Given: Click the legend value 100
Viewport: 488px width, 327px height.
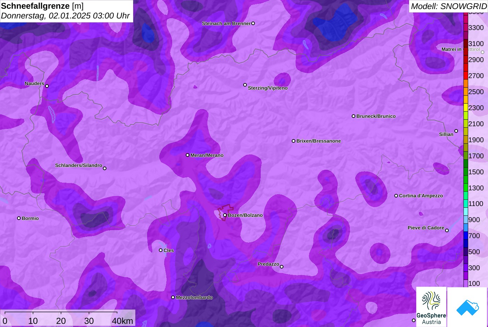Looking at the screenshot, I should coord(474,283).
